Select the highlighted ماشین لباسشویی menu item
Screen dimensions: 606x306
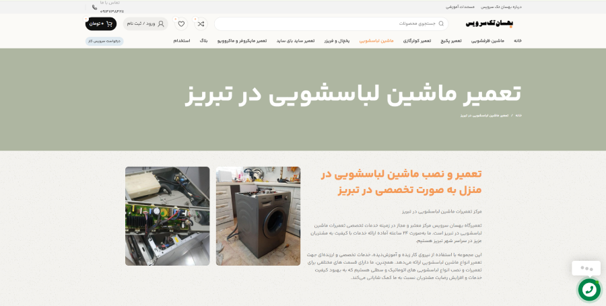(x=376, y=41)
